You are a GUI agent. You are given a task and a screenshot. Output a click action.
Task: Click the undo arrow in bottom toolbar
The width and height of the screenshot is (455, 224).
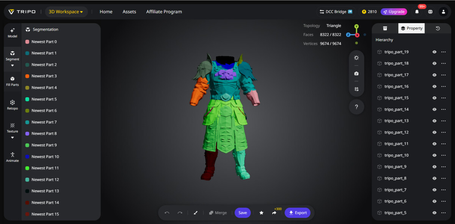(167, 213)
